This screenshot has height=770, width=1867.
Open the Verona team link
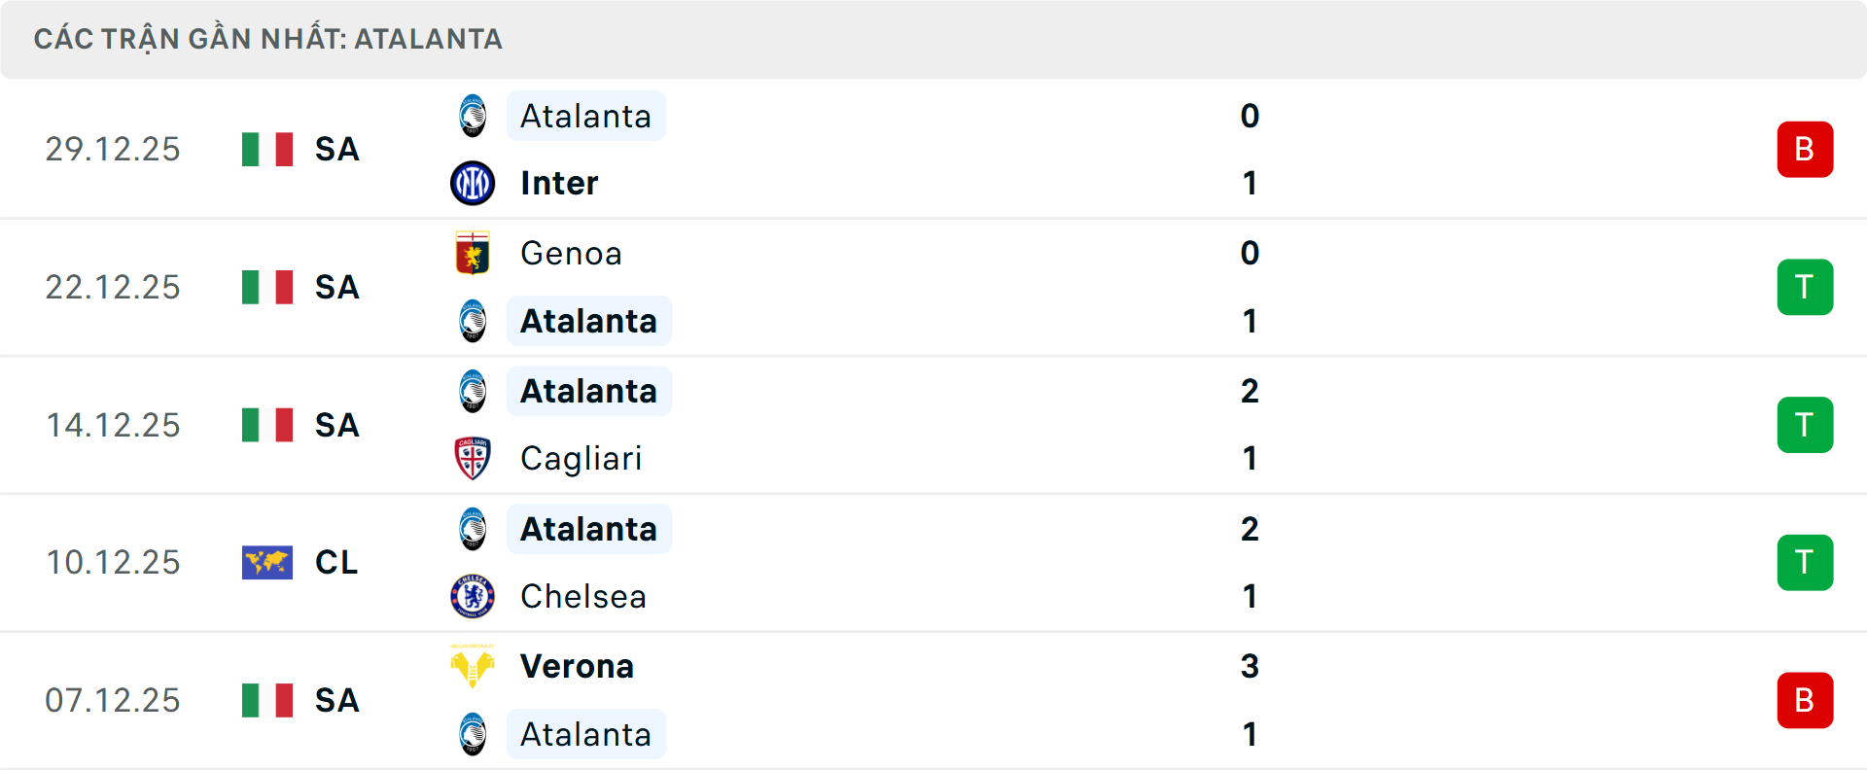[577, 666]
